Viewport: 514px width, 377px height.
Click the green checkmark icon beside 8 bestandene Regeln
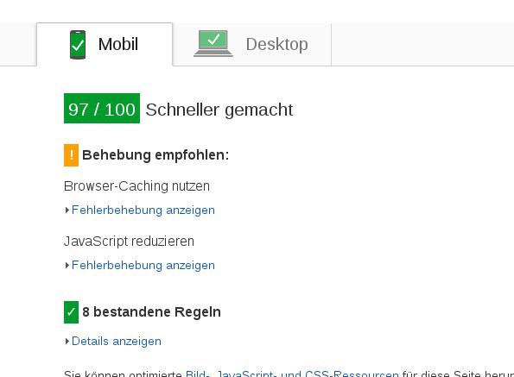pos(71,312)
